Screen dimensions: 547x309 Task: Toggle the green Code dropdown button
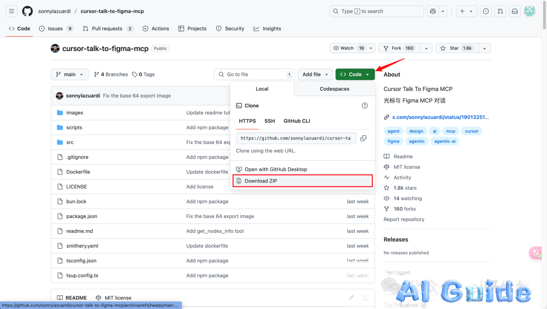point(355,74)
